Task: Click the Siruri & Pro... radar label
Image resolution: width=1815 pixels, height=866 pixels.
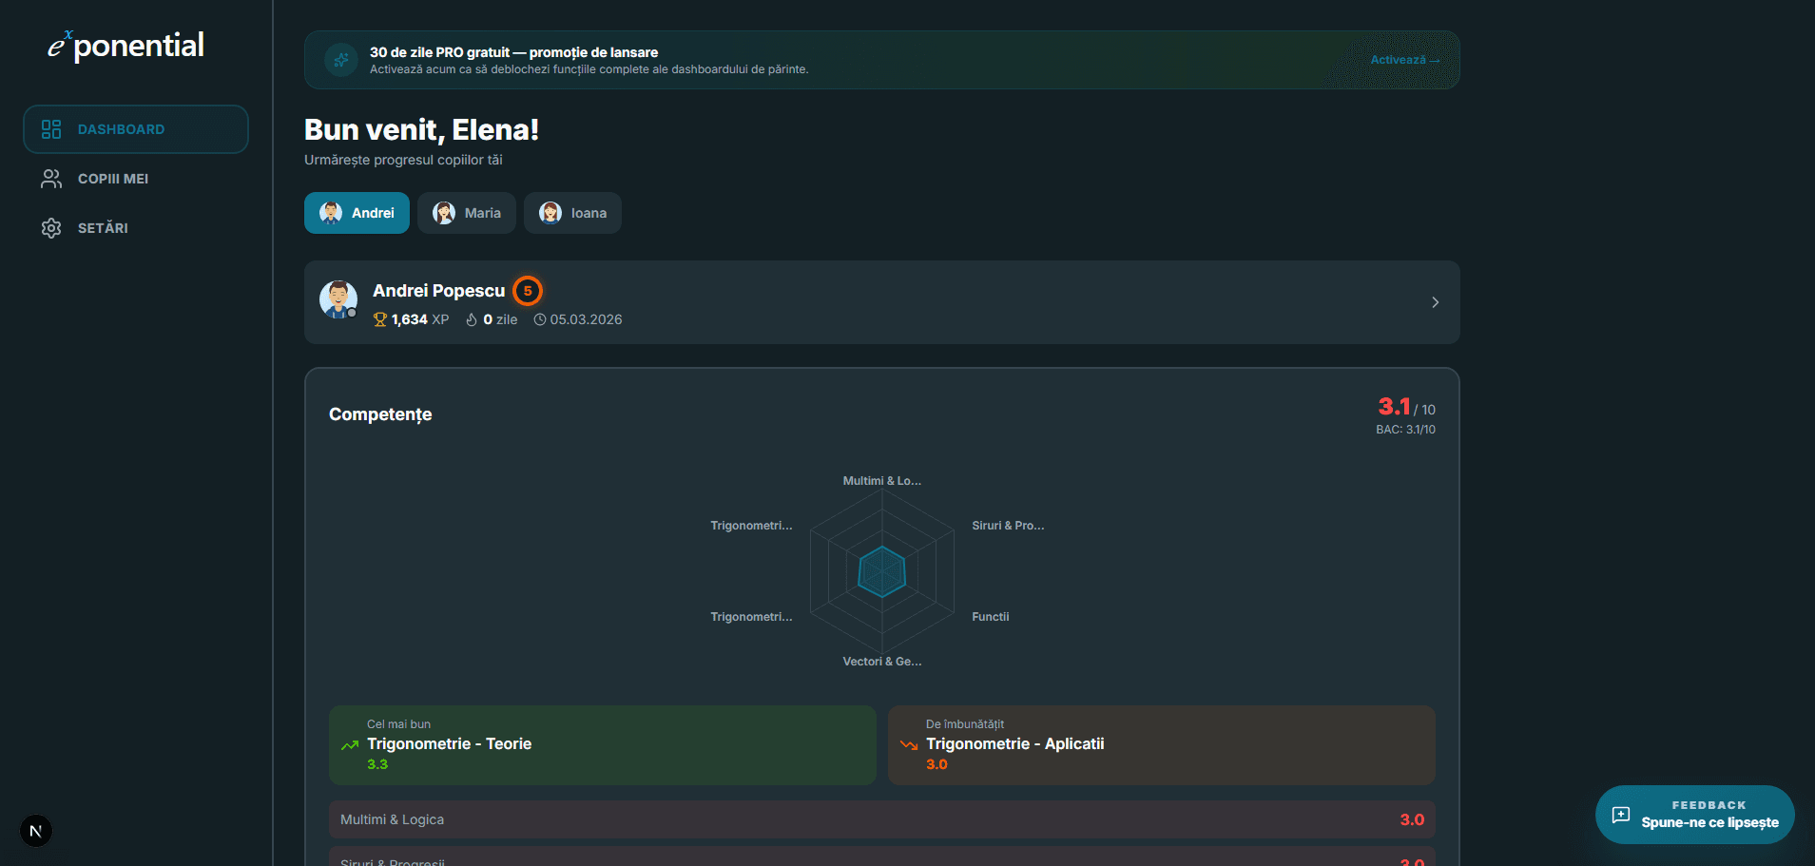Action: pos(1008,526)
